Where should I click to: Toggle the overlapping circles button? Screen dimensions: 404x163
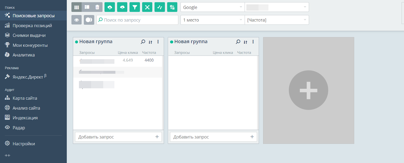pos(89,20)
